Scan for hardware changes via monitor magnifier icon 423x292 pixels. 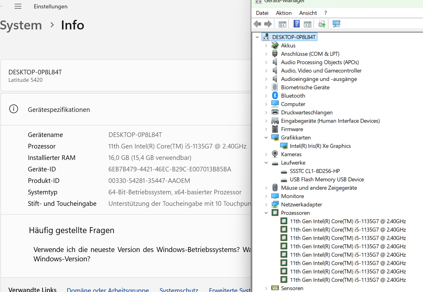(336, 24)
